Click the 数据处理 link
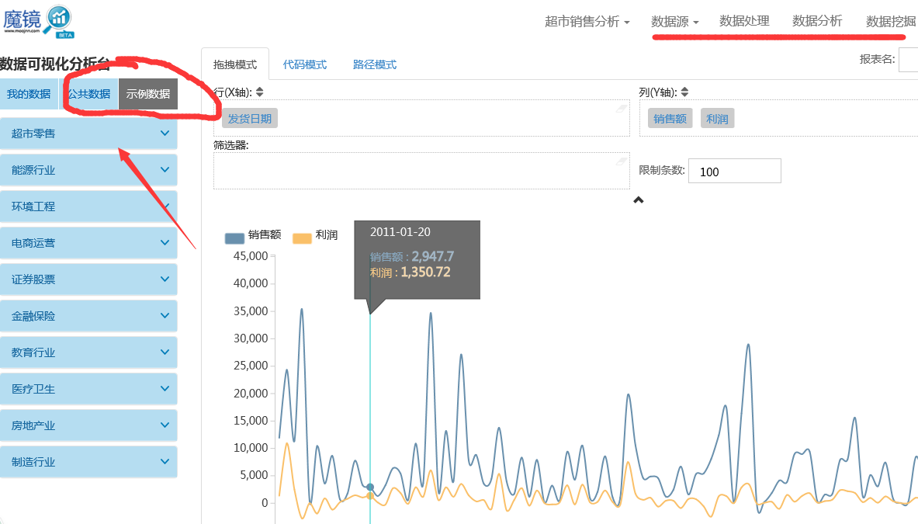Image resolution: width=918 pixels, height=524 pixels. [744, 22]
